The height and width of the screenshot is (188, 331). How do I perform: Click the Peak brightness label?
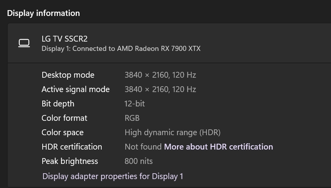click(70, 161)
